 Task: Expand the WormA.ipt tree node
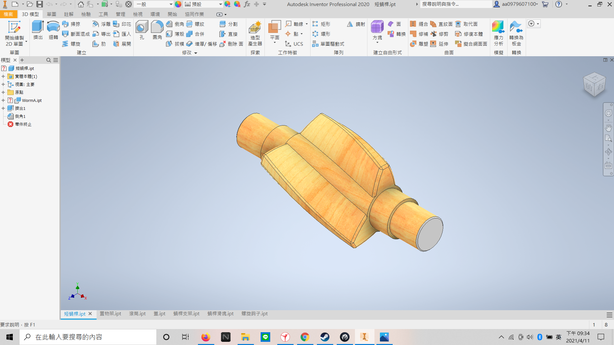coord(3,100)
